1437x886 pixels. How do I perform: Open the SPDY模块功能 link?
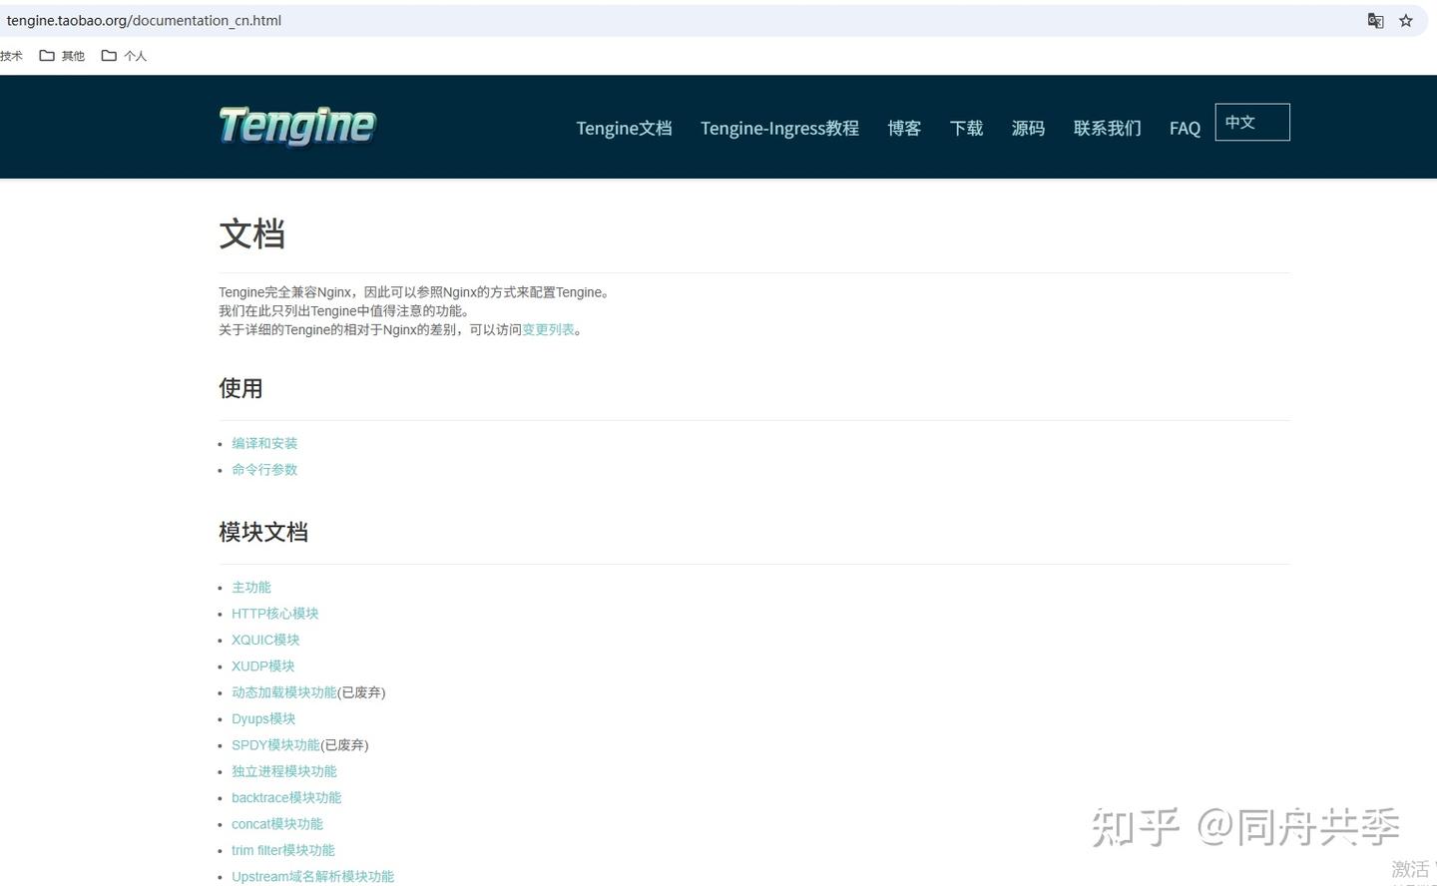275,745
